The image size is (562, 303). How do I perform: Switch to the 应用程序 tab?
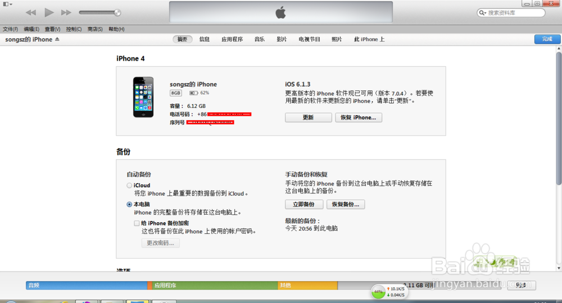coord(232,39)
